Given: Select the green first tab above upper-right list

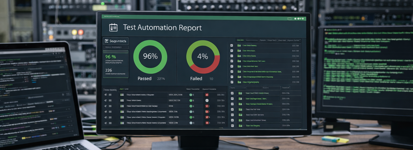Looking at the screenshot, I should 240,40.
